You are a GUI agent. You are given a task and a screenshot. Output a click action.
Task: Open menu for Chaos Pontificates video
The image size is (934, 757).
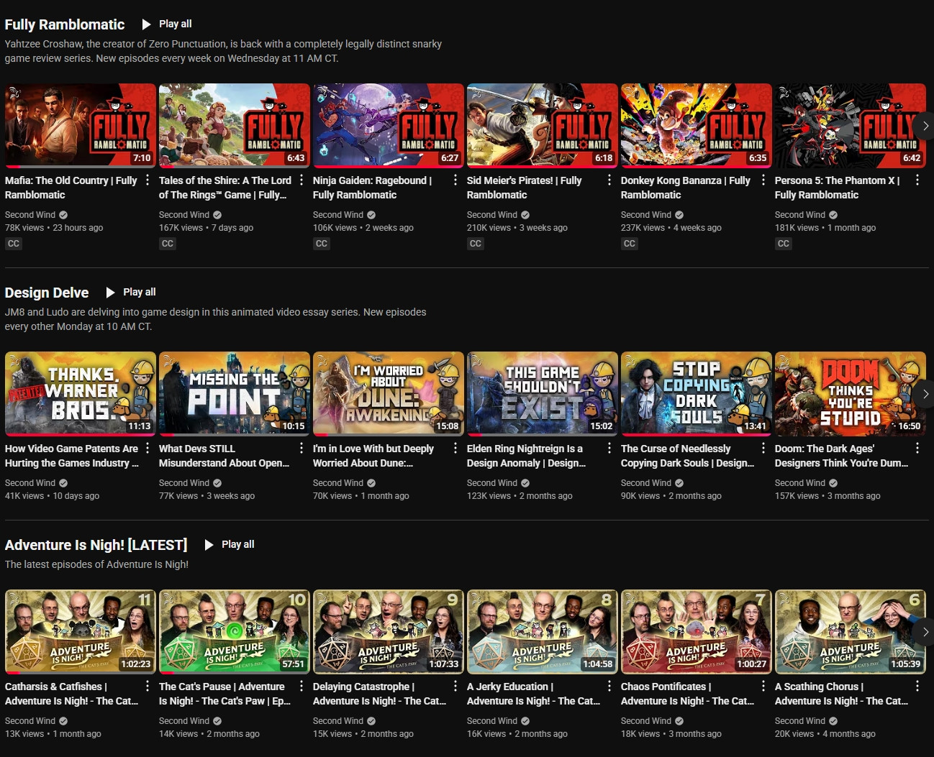tap(763, 686)
